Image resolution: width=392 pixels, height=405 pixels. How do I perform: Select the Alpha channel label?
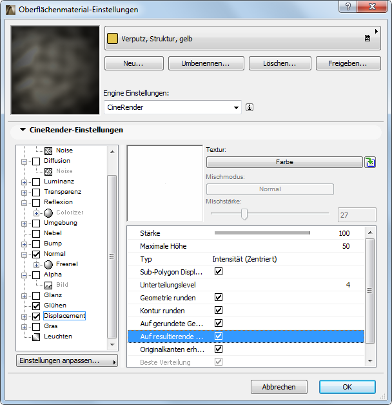[53, 275]
